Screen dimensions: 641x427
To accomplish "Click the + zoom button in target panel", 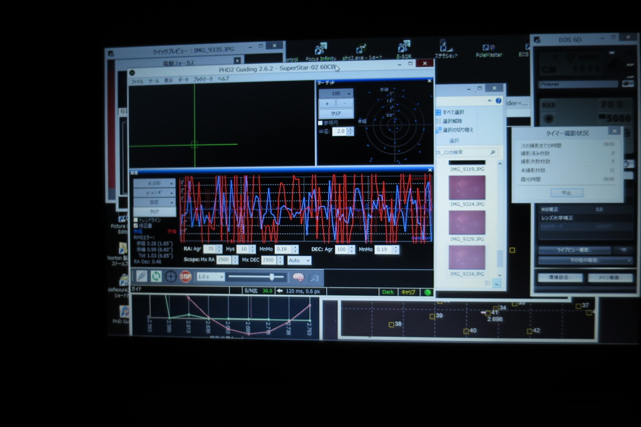I will [x=327, y=103].
